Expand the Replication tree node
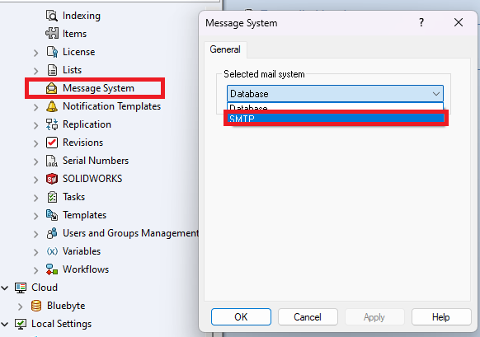The height and width of the screenshot is (337, 480). 35,125
